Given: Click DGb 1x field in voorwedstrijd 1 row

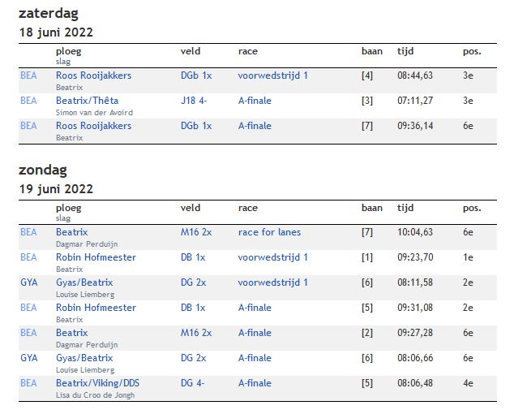Looking at the screenshot, I should tap(196, 75).
